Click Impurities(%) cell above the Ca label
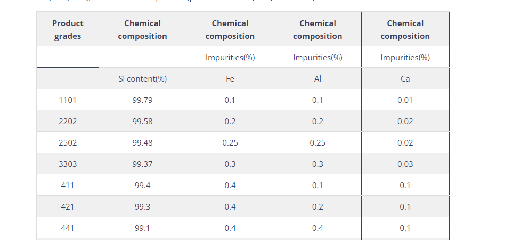The width and height of the screenshot is (521, 240). point(405,58)
